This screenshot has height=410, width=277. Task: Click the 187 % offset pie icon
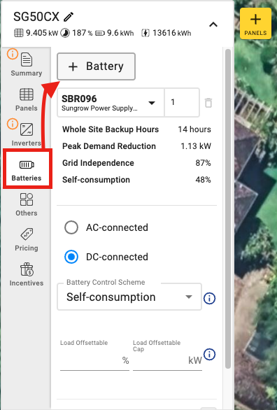coord(65,33)
